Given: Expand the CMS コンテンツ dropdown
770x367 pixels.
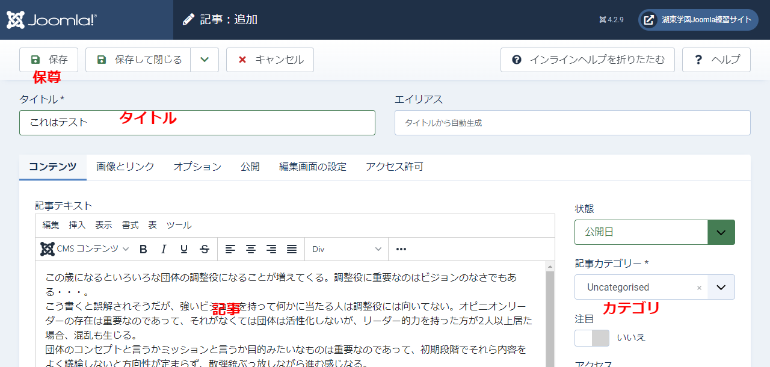Looking at the screenshot, I should (85, 249).
